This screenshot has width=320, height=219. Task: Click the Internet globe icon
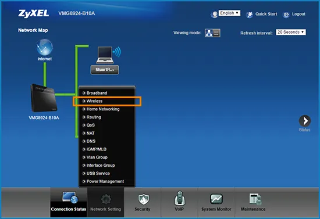(x=45, y=47)
